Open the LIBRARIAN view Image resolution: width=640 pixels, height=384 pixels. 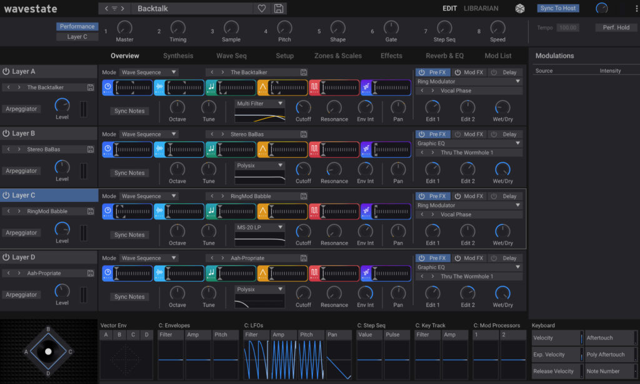pyautogui.click(x=482, y=8)
